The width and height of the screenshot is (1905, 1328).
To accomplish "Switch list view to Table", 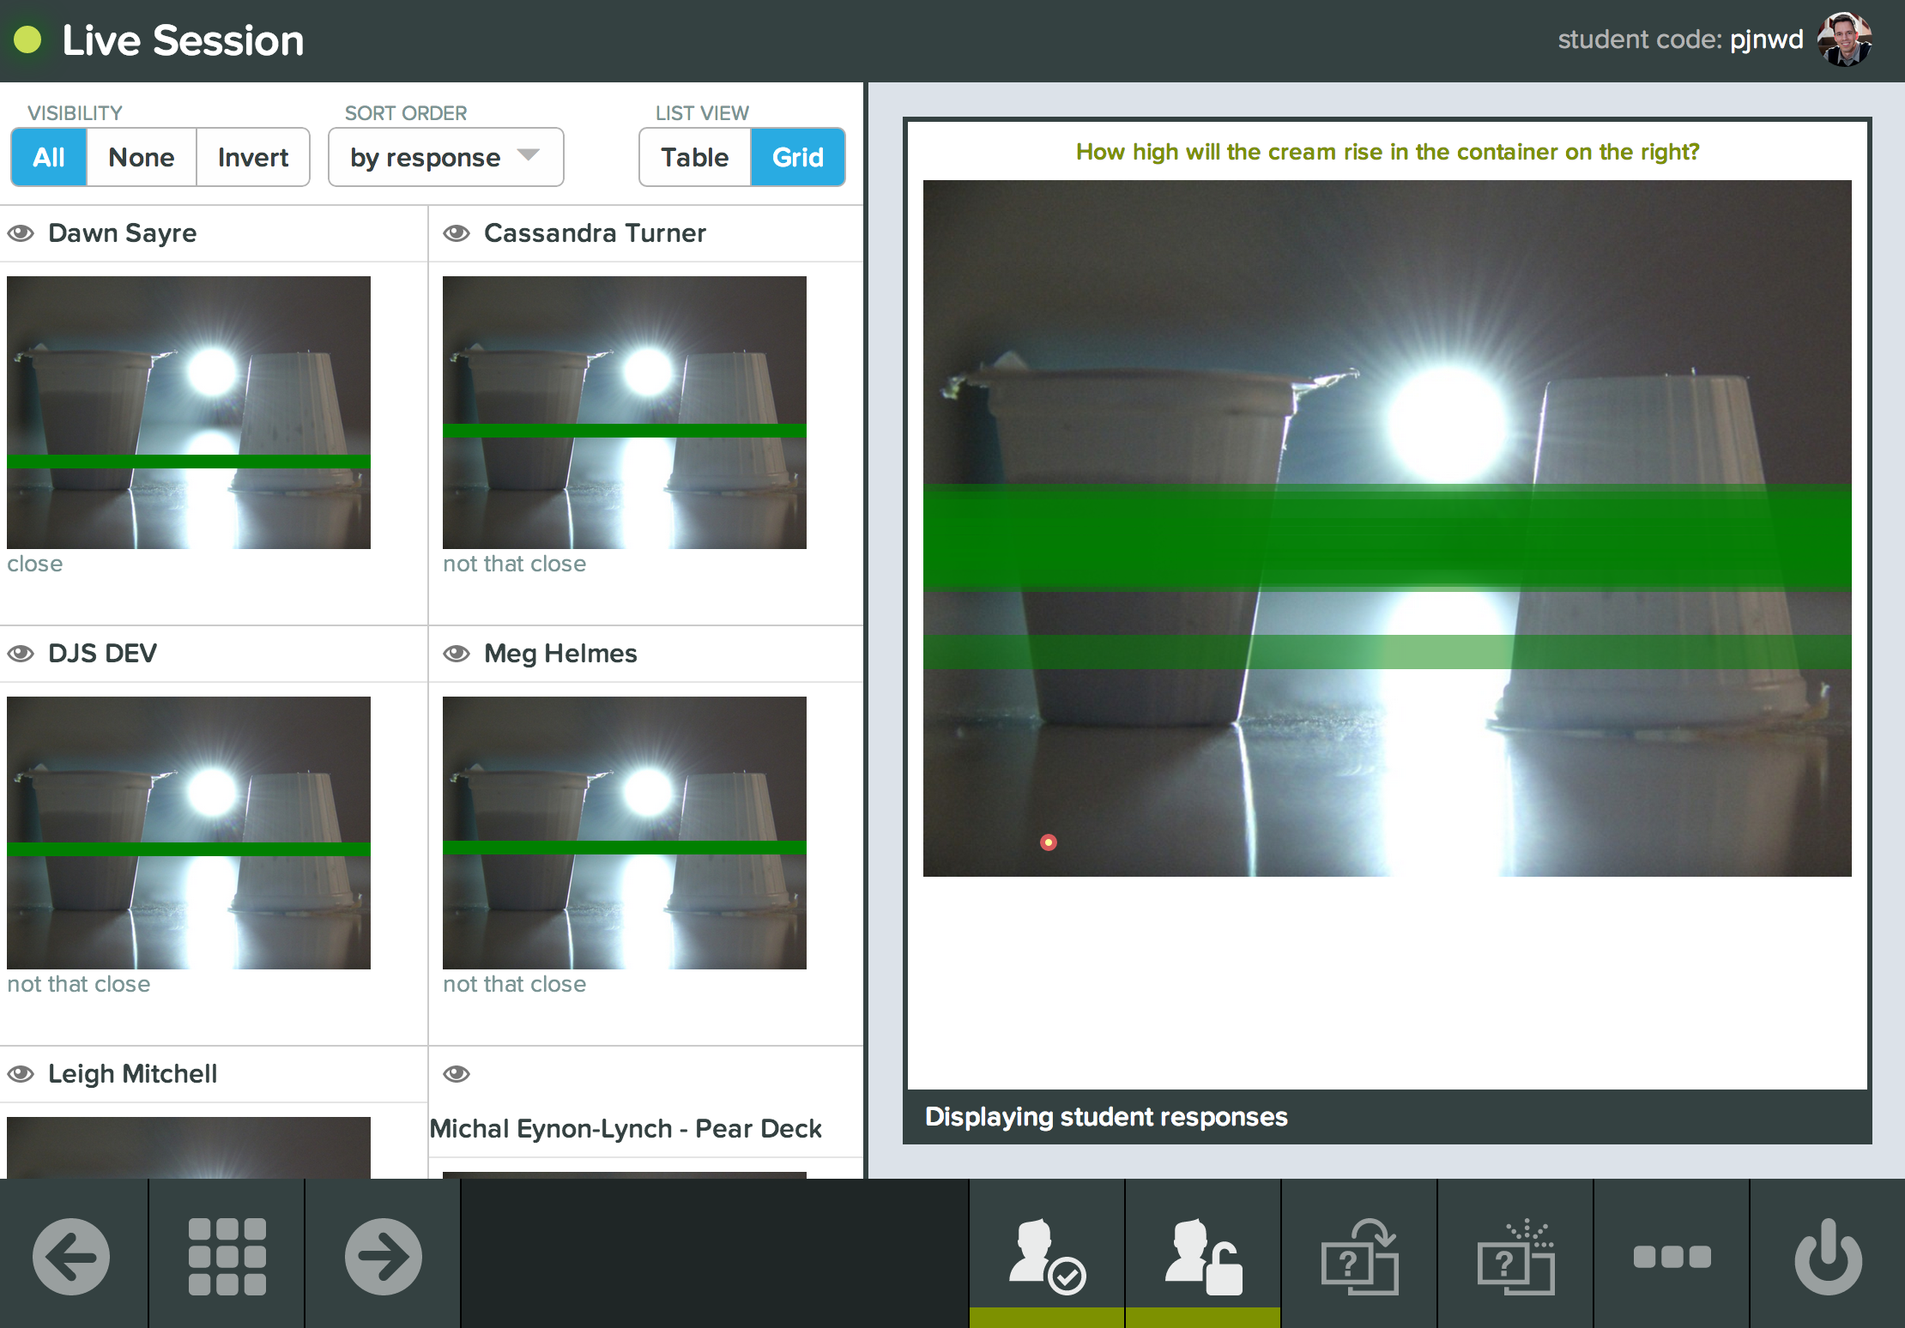I will pos(694,157).
